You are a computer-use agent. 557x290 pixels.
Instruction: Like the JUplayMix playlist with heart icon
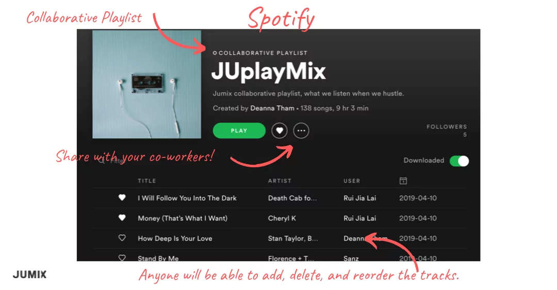(280, 131)
